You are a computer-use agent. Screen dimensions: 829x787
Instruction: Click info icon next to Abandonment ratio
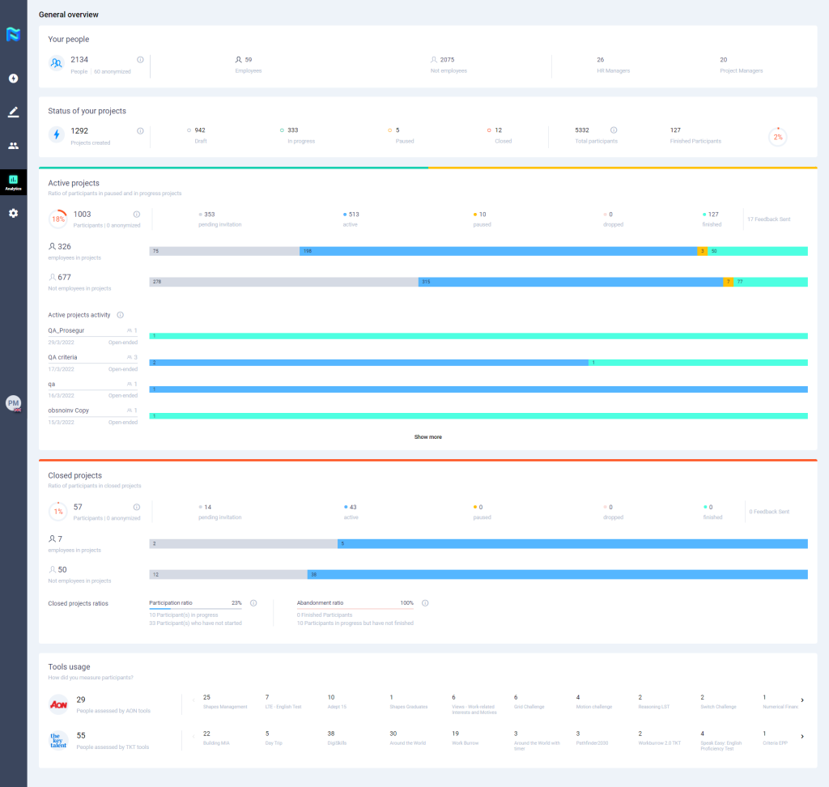(x=425, y=603)
